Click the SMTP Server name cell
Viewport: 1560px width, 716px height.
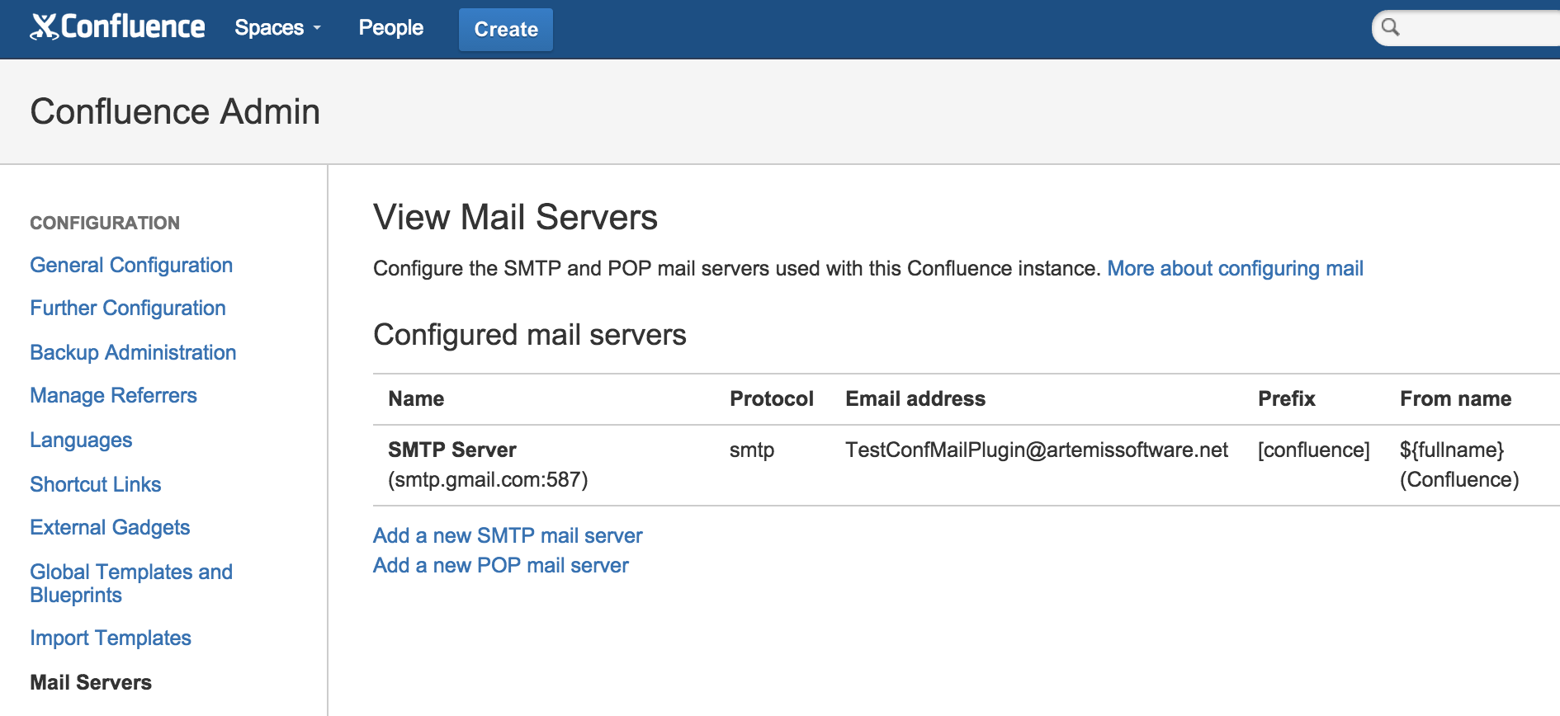[488, 464]
